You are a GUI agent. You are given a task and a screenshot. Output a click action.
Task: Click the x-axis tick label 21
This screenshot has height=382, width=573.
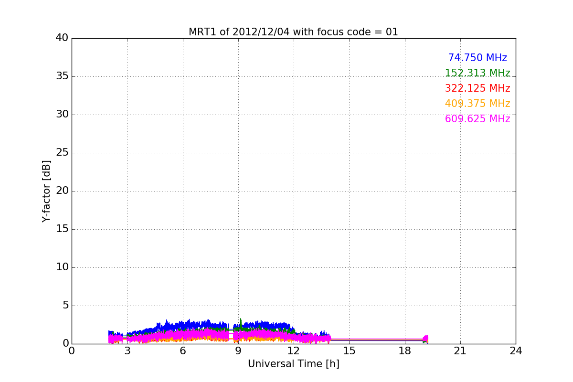click(x=460, y=351)
